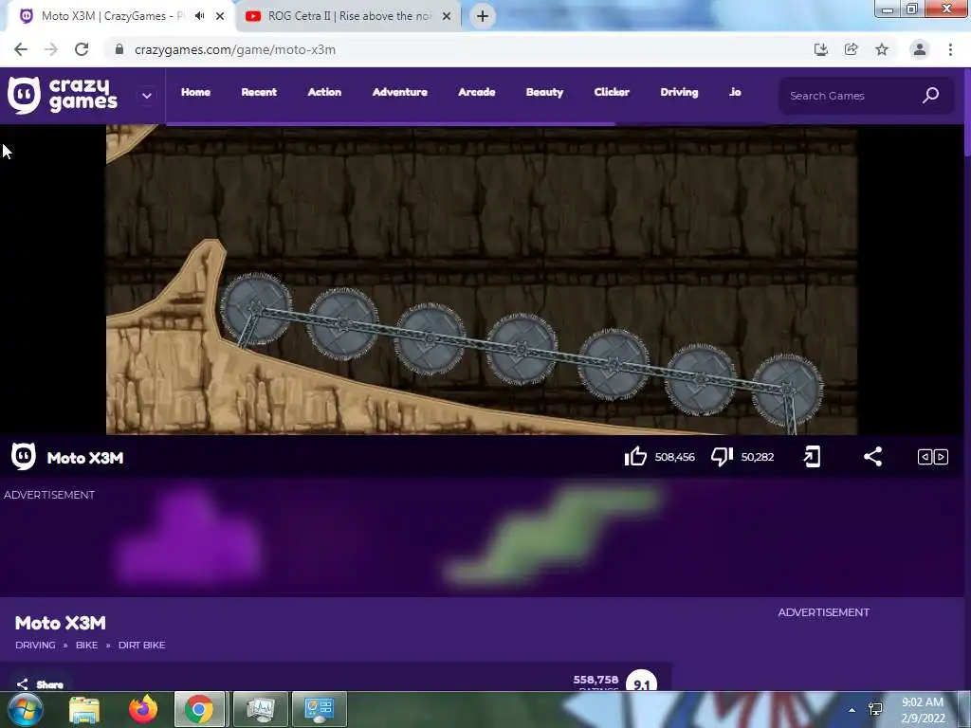Click the Share button below game title
This screenshot has height=728, width=971.
pyautogui.click(x=40, y=684)
